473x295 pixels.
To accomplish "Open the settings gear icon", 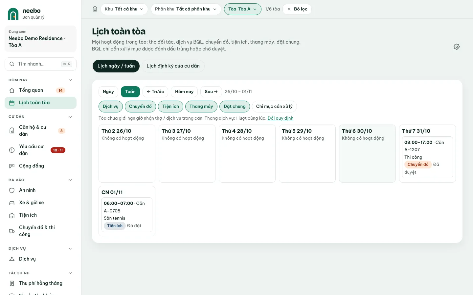I will point(457,47).
